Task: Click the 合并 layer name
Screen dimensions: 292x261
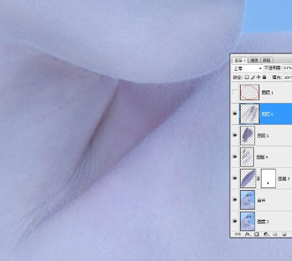Action: (x=261, y=200)
